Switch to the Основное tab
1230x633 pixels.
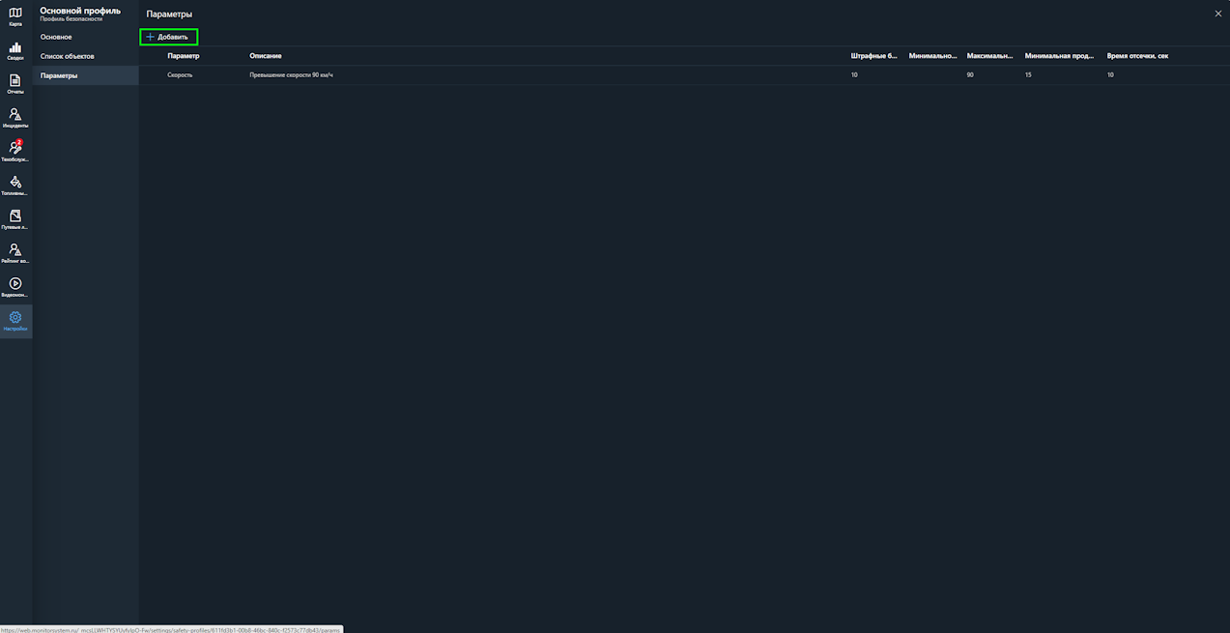click(x=56, y=37)
